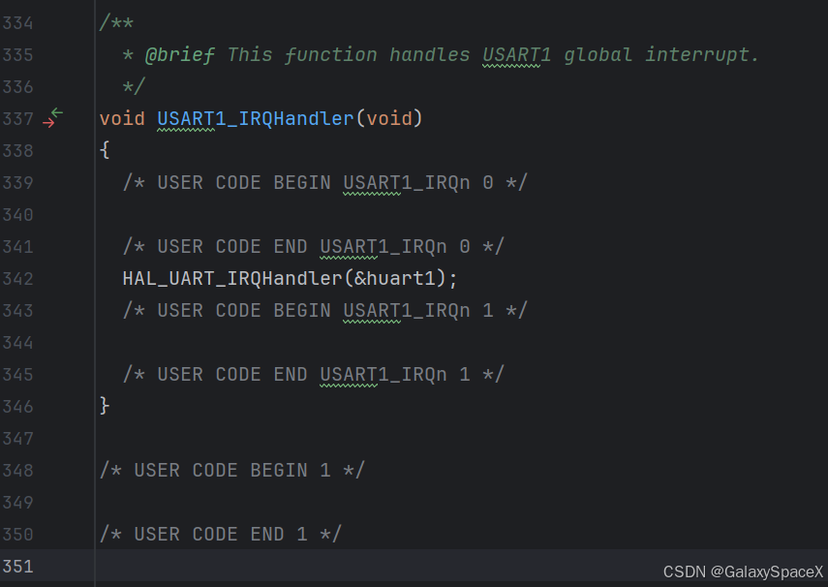The image size is (828, 587).
Task: Click the comment USER CODE BEGIN USART1_IRQn 0
Action: 324,183
